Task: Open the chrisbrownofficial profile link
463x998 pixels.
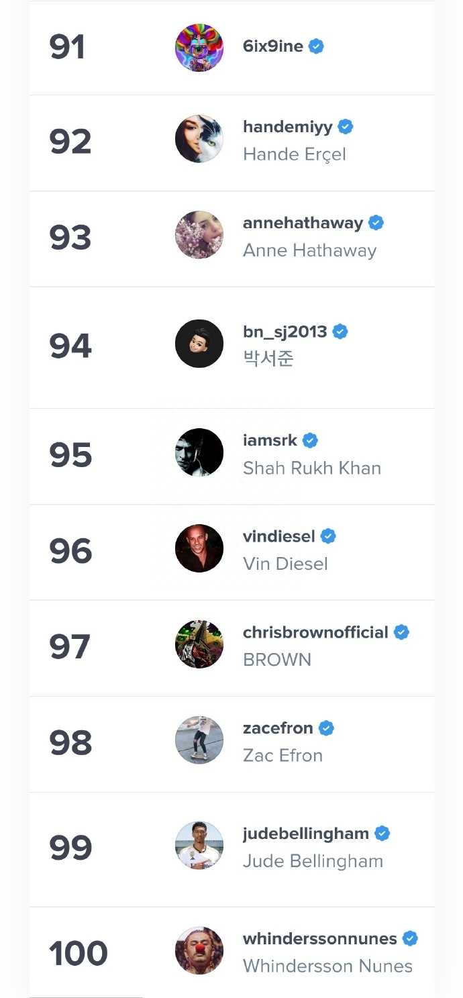Action: pyautogui.click(x=315, y=632)
